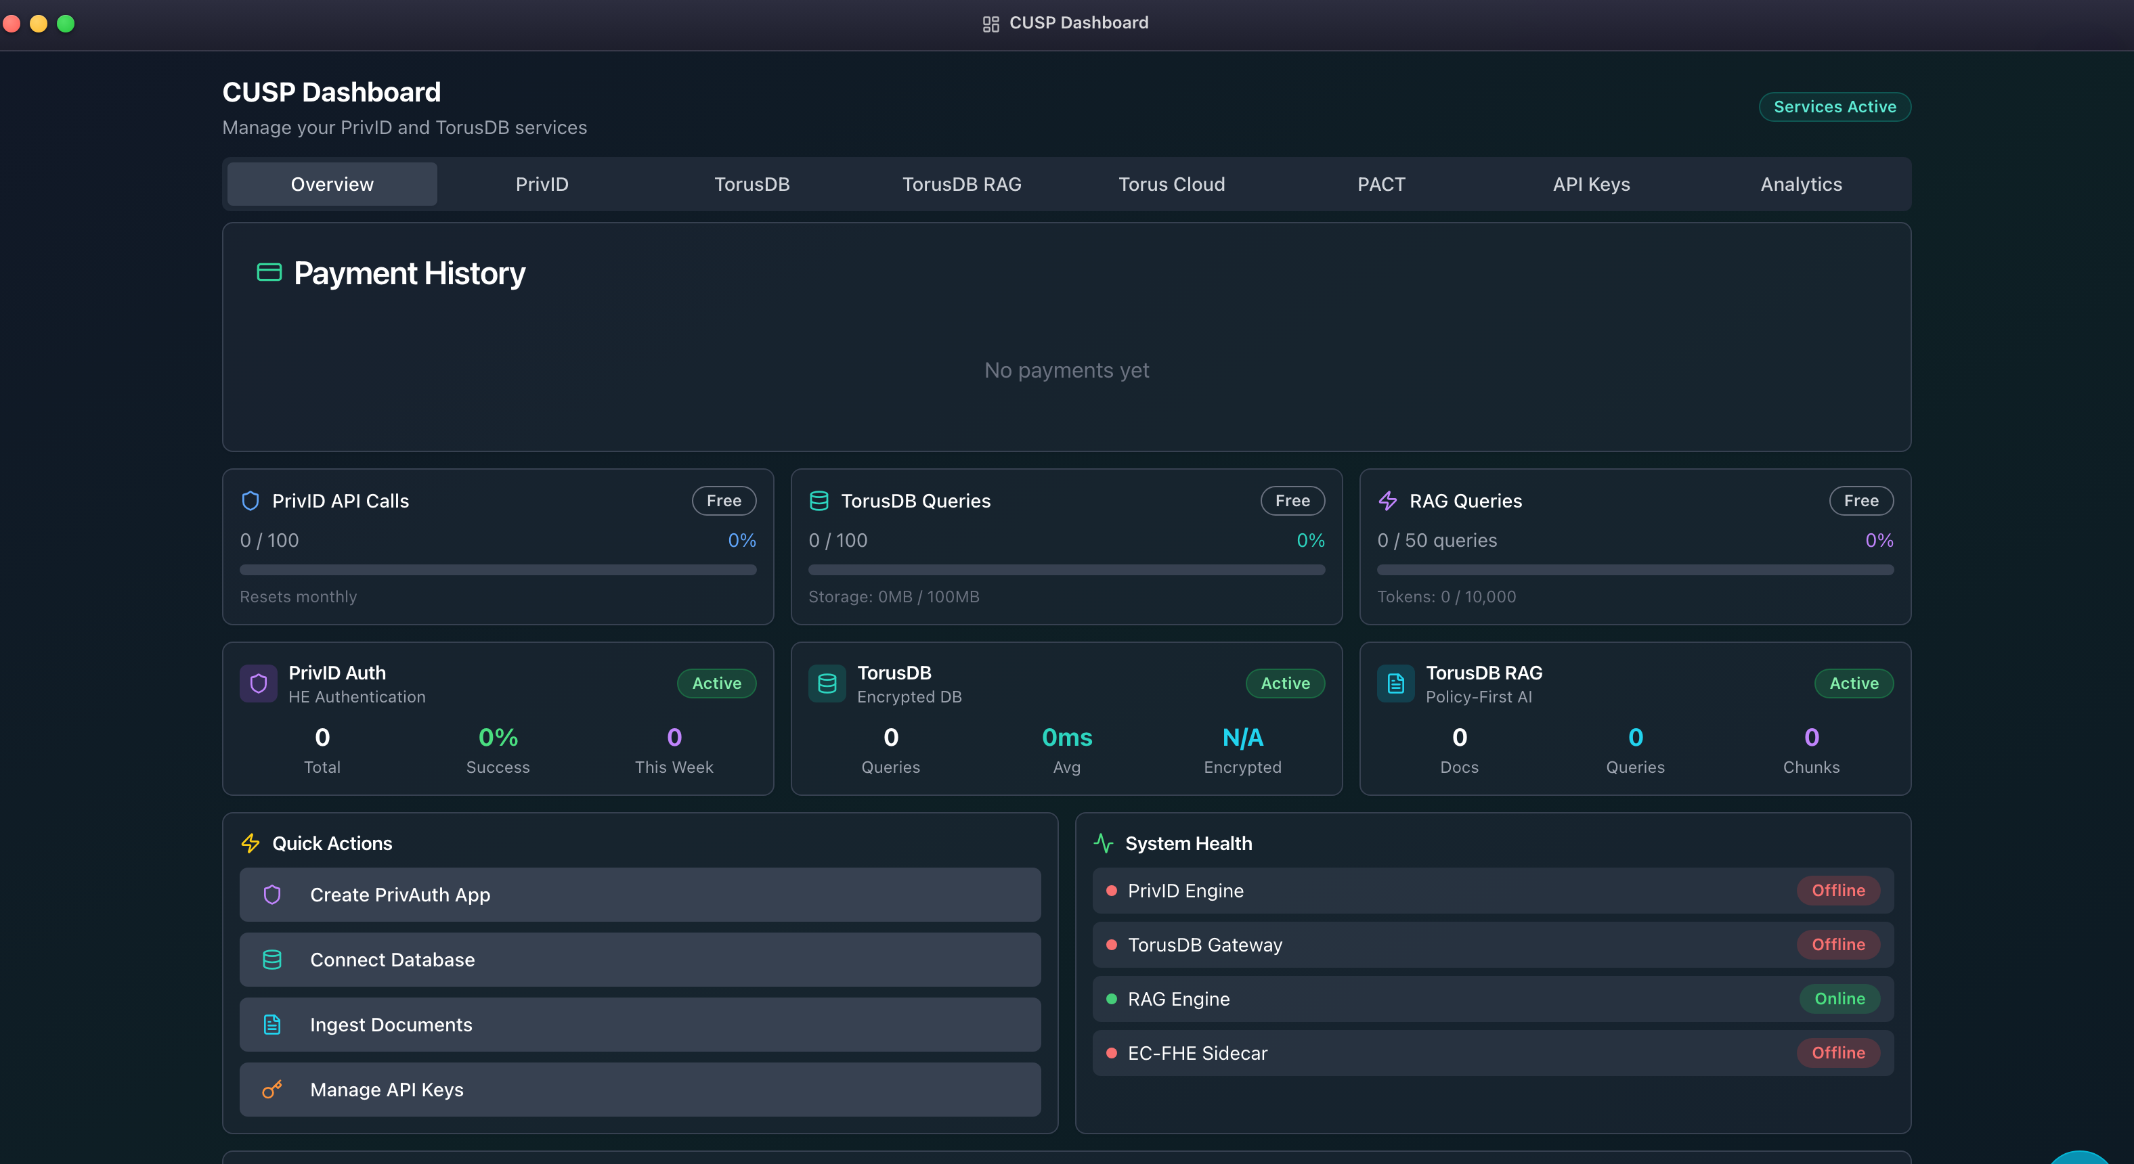Switch to the Analytics tab
Image resolution: width=2134 pixels, height=1164 pixels.
(1801, 184)
